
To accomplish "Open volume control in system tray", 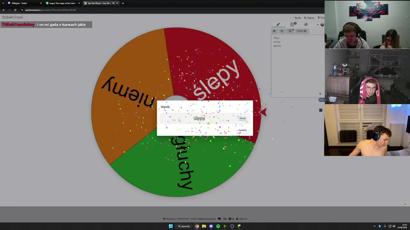I will tap(394, 226).
